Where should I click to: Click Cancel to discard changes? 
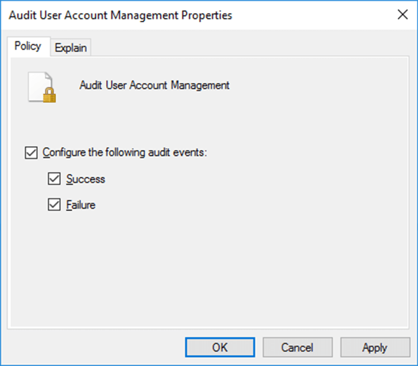297,347
